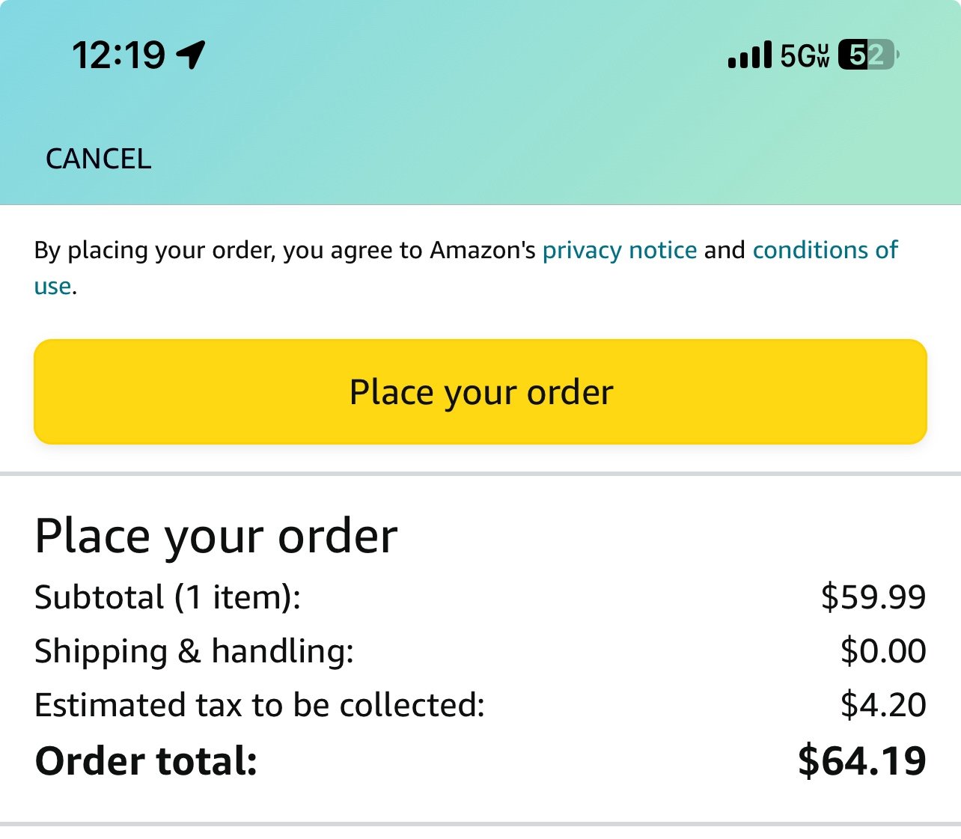Tap the $0.00 shipping amount
Image resolution: width=961 pixels, height=839 pixels.
tap(883, 651)
